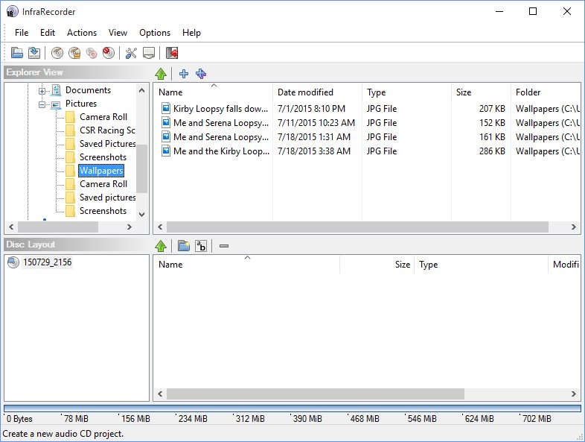Click the InfraRecorder application title icon

pyautogui.click(x=12, y=12)
